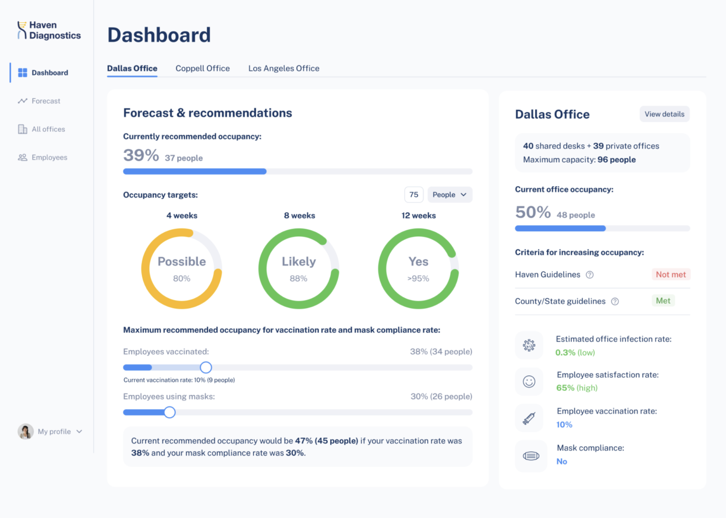Click the Employees people icon
This screenshot has height=518, width=726.
22,157
